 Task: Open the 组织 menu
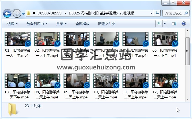pyautogui.click(x=12, y=24)
